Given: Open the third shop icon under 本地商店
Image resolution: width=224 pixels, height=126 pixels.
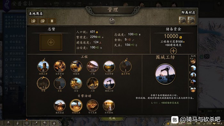Looking at the screenshot, I should (52, 21).
